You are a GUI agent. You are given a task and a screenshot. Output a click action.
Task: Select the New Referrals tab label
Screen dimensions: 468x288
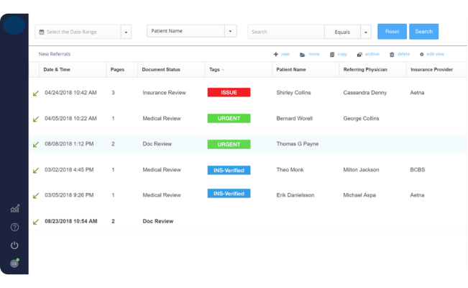click(55, 54)
